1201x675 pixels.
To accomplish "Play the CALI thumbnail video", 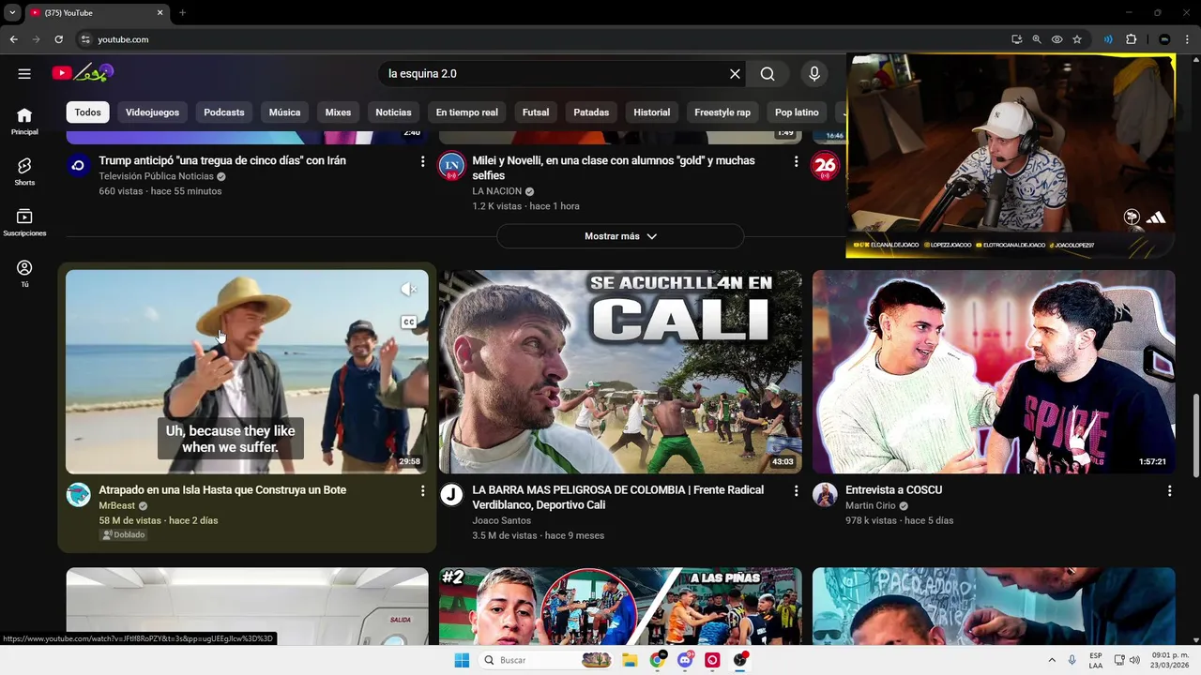I will 620,372.
